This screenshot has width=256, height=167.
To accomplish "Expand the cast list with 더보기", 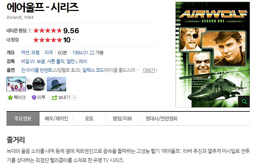I will [x=150, y=70].
